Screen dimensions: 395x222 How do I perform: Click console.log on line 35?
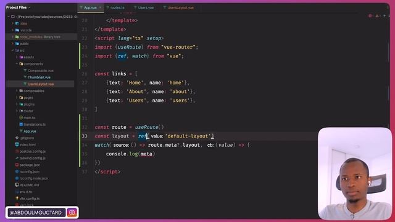coord(122,154)
